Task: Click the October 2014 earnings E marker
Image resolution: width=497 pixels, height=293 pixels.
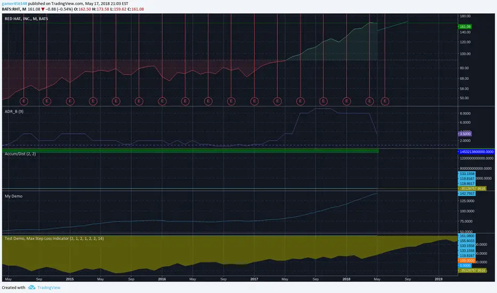Action: tap(46, 101)
